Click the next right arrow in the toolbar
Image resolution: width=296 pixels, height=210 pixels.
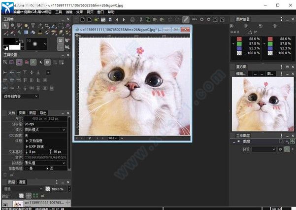coord(124,19)
